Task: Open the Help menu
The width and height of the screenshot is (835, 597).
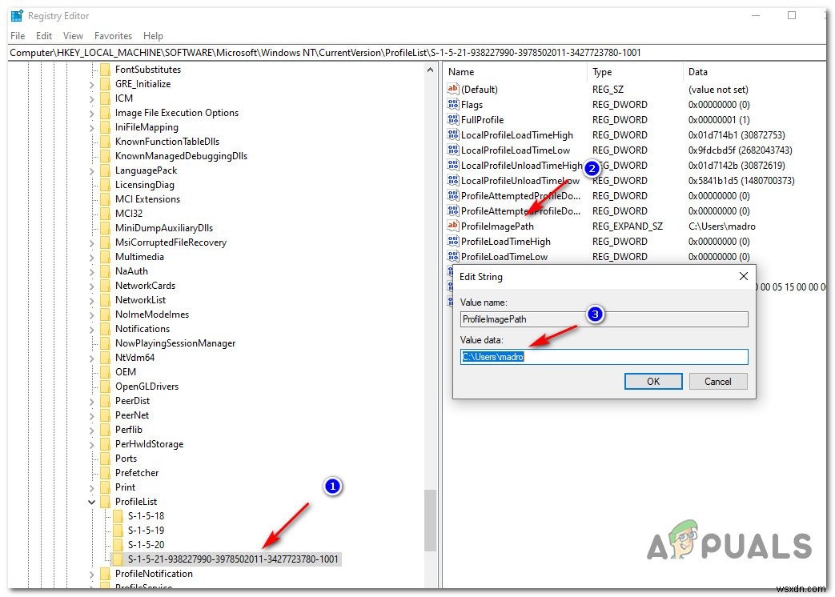Action: [153, 36]
